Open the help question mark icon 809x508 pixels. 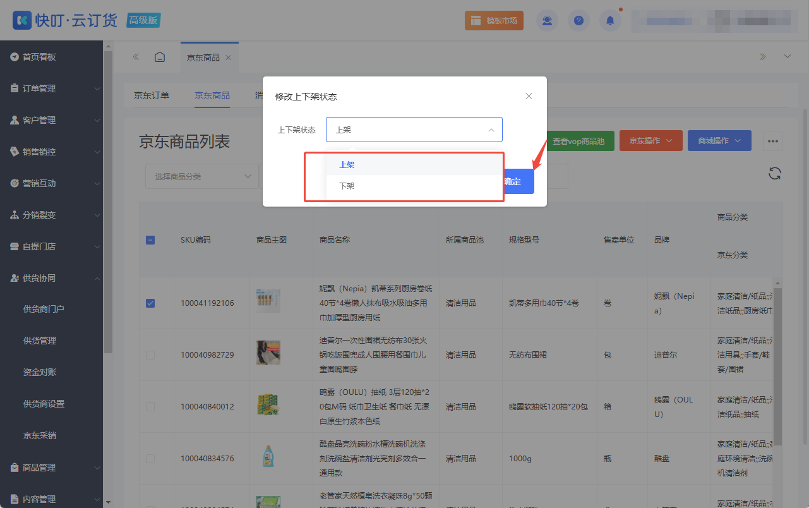(578, 20)
